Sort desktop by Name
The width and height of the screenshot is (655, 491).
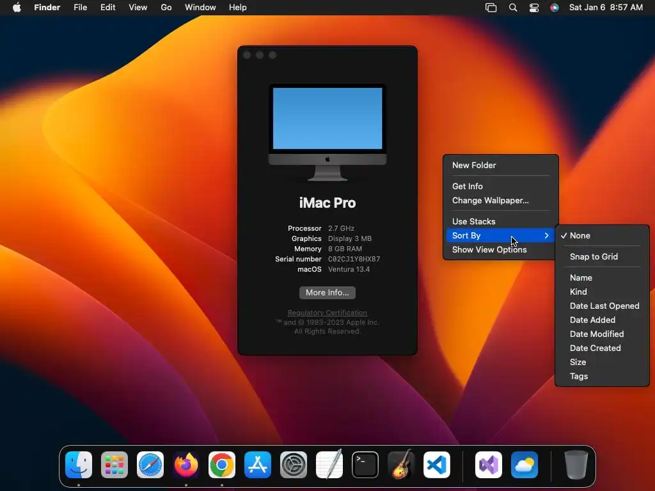coord(602,277)
